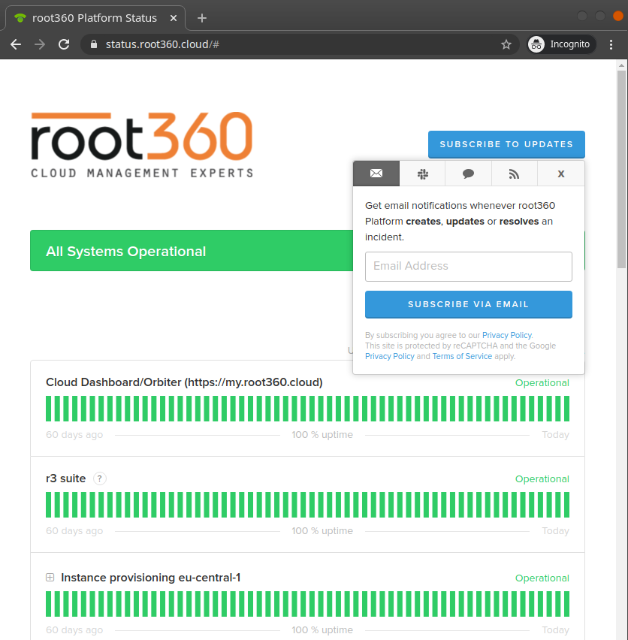Click Operational status of Instance provisioning
This screenshot has width=628, height=640.
coord(542,578)
